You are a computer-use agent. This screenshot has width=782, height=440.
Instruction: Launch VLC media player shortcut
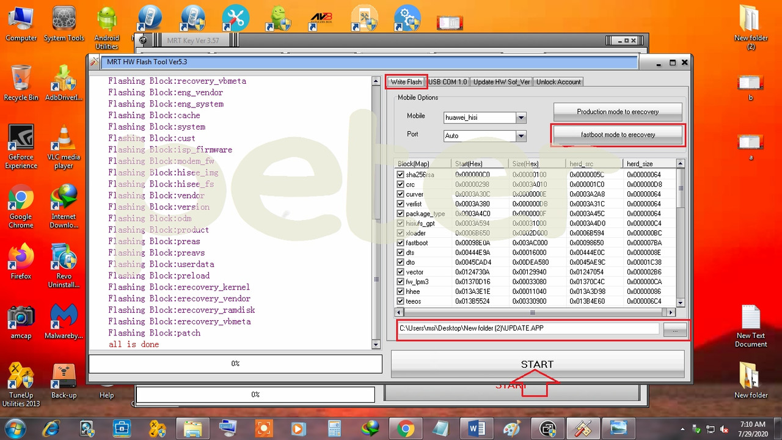[x=64, y=147]
